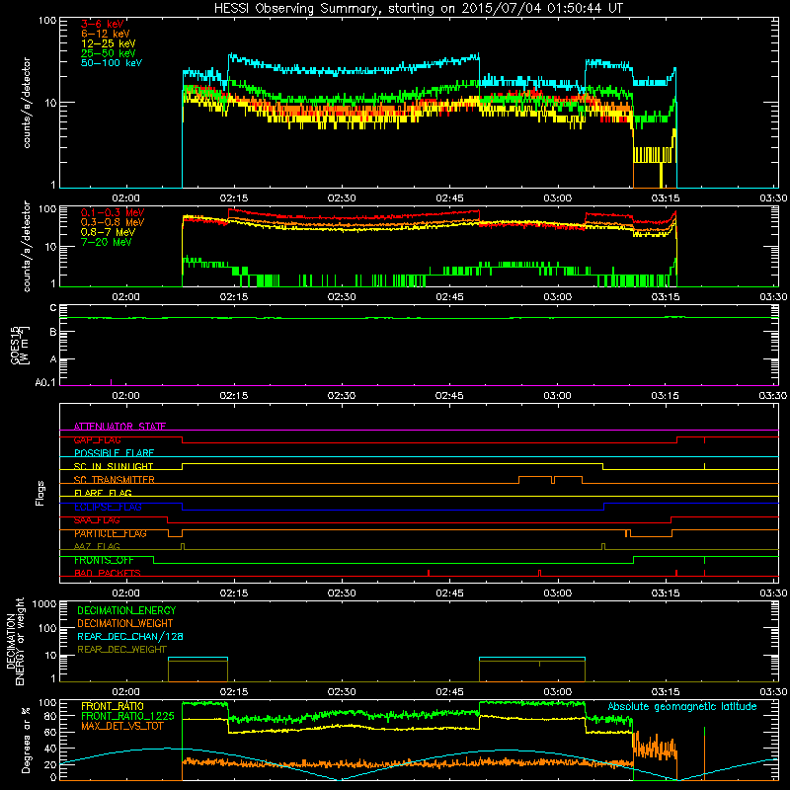
Task: Click the REAR_DEC_WEIGHT legend label
Action: click(x=121, y=650)
